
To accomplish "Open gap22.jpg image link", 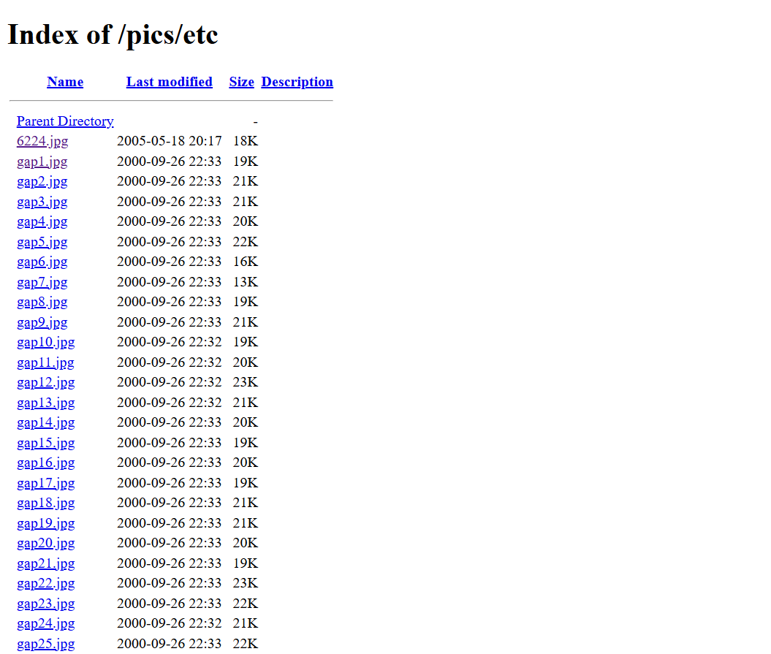I will pos(45,583).
